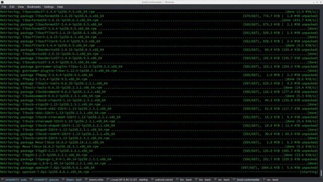
Task: Switch to the (mom) m0m tab
Action: 95,180
